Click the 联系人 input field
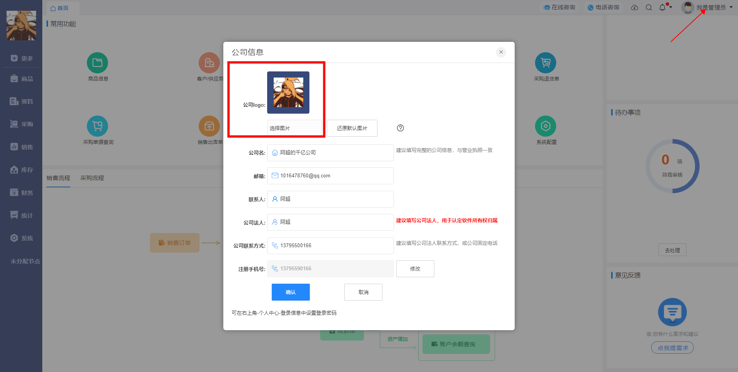Screen dimensions: 738x372 [331, 199]
